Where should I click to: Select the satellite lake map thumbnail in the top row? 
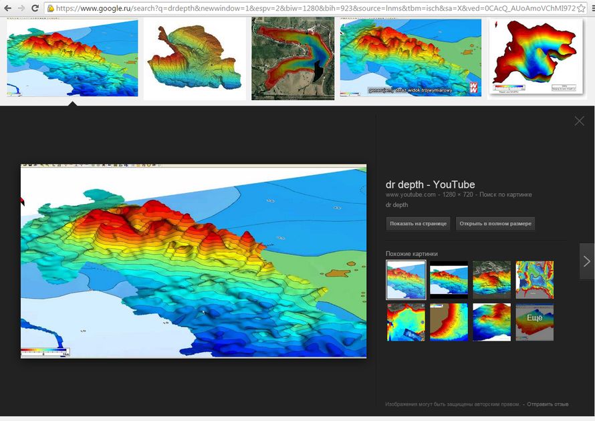[293, 59]
